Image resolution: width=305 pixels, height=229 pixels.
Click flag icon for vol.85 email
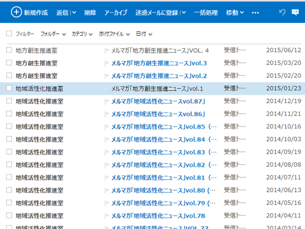coord(107,127)
